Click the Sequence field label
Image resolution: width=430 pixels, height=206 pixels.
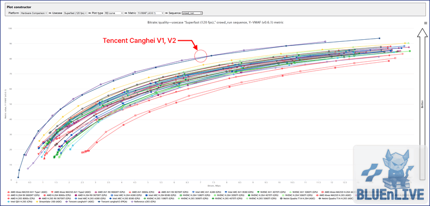point(175,13)
